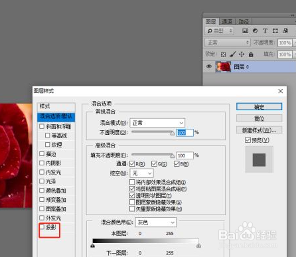Click the 复位 button
The width and height of the screenshot is (296, 257).
(x=259, y=118)
